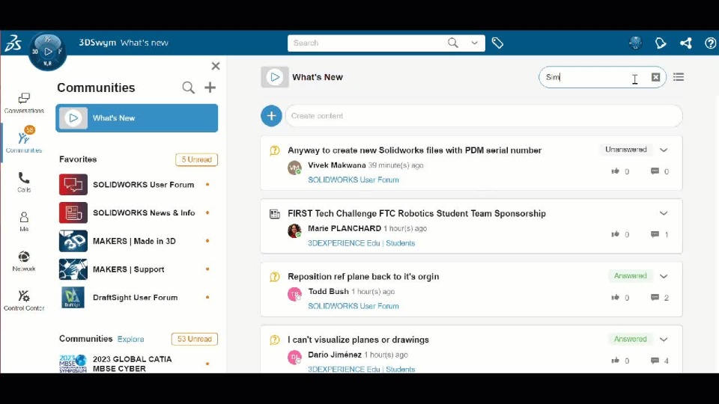This screenshot has height=404, width=719.
Task: Like the Darío Jiménez post
Action: point(616,361)
